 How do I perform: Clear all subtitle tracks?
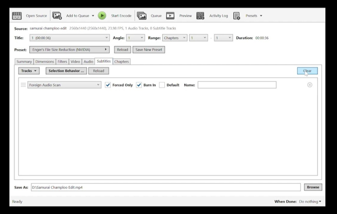(307, 71)
